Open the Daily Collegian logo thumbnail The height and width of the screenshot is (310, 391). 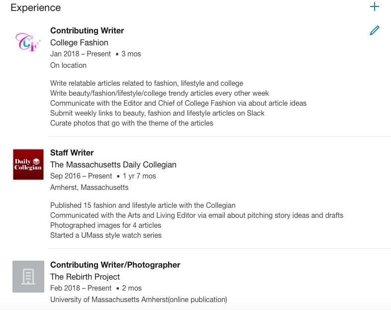click(x=28, y=164)
